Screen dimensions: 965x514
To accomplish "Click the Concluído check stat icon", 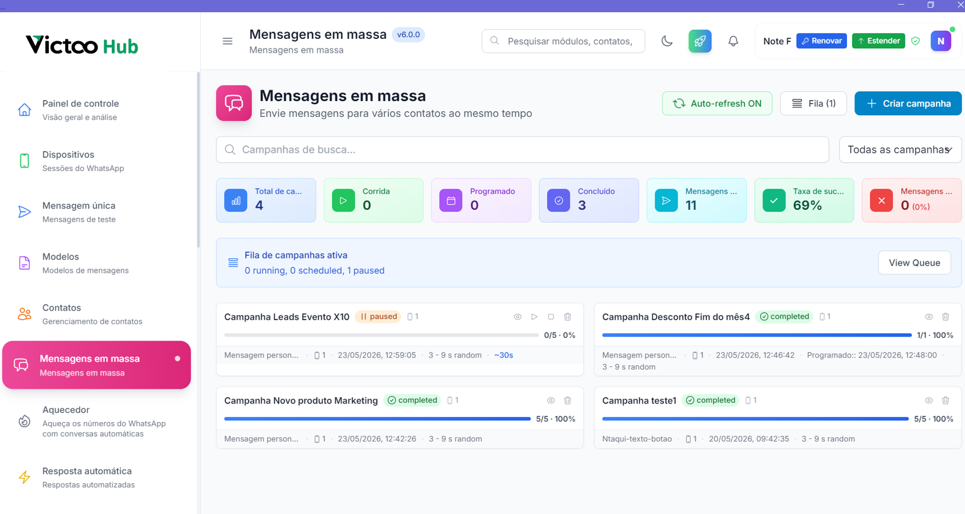I will [559, 201].
